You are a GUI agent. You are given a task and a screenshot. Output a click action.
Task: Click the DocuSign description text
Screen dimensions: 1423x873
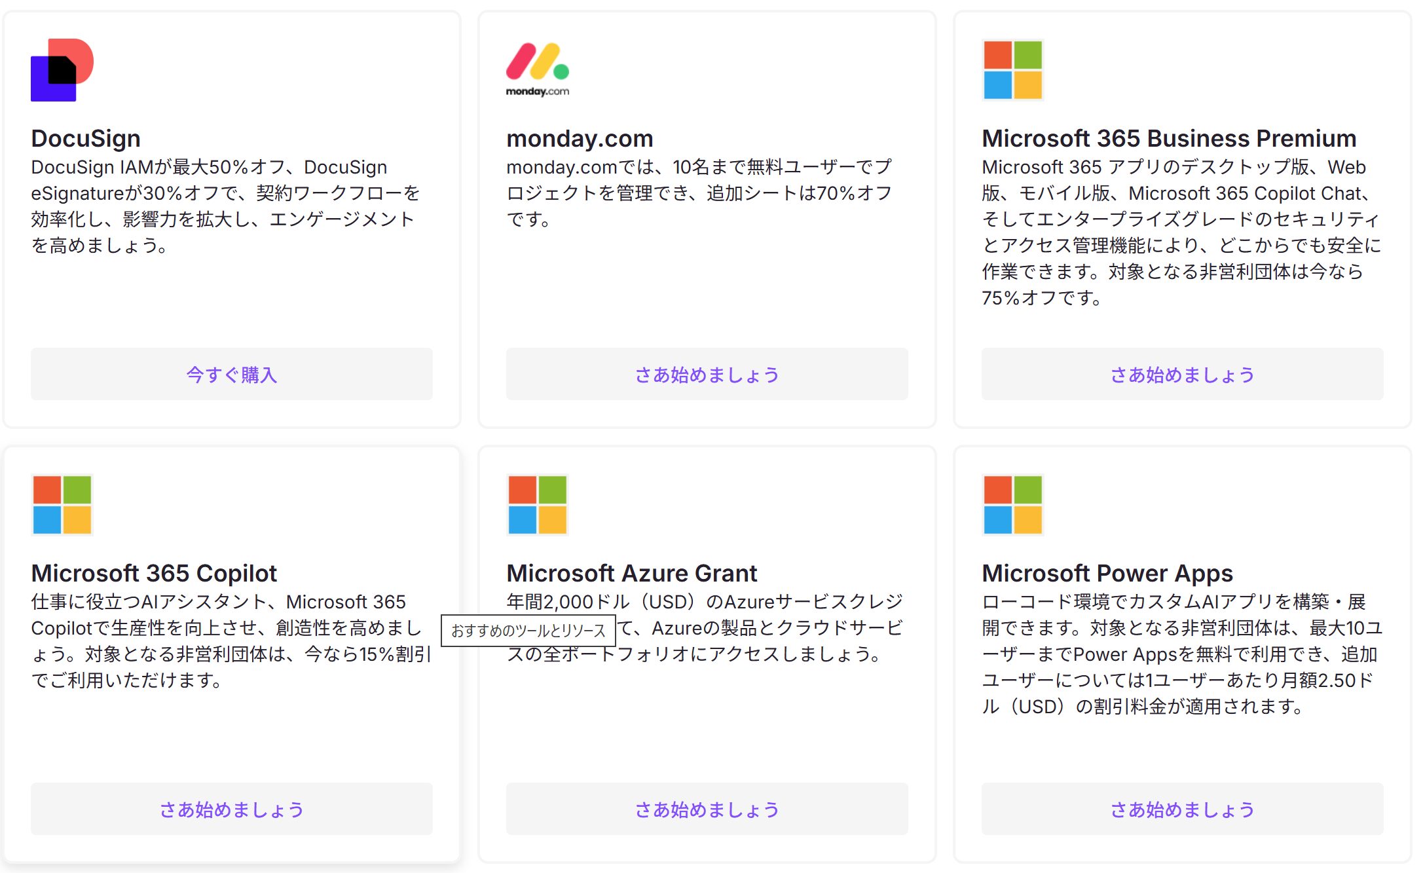(225, 206)
